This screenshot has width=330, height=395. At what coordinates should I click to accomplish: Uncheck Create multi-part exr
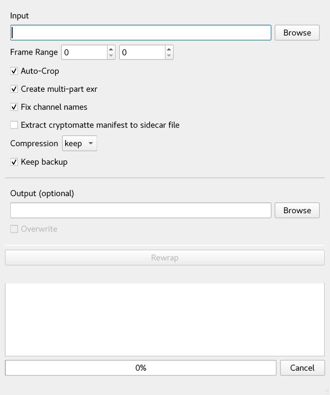[14, 89]
